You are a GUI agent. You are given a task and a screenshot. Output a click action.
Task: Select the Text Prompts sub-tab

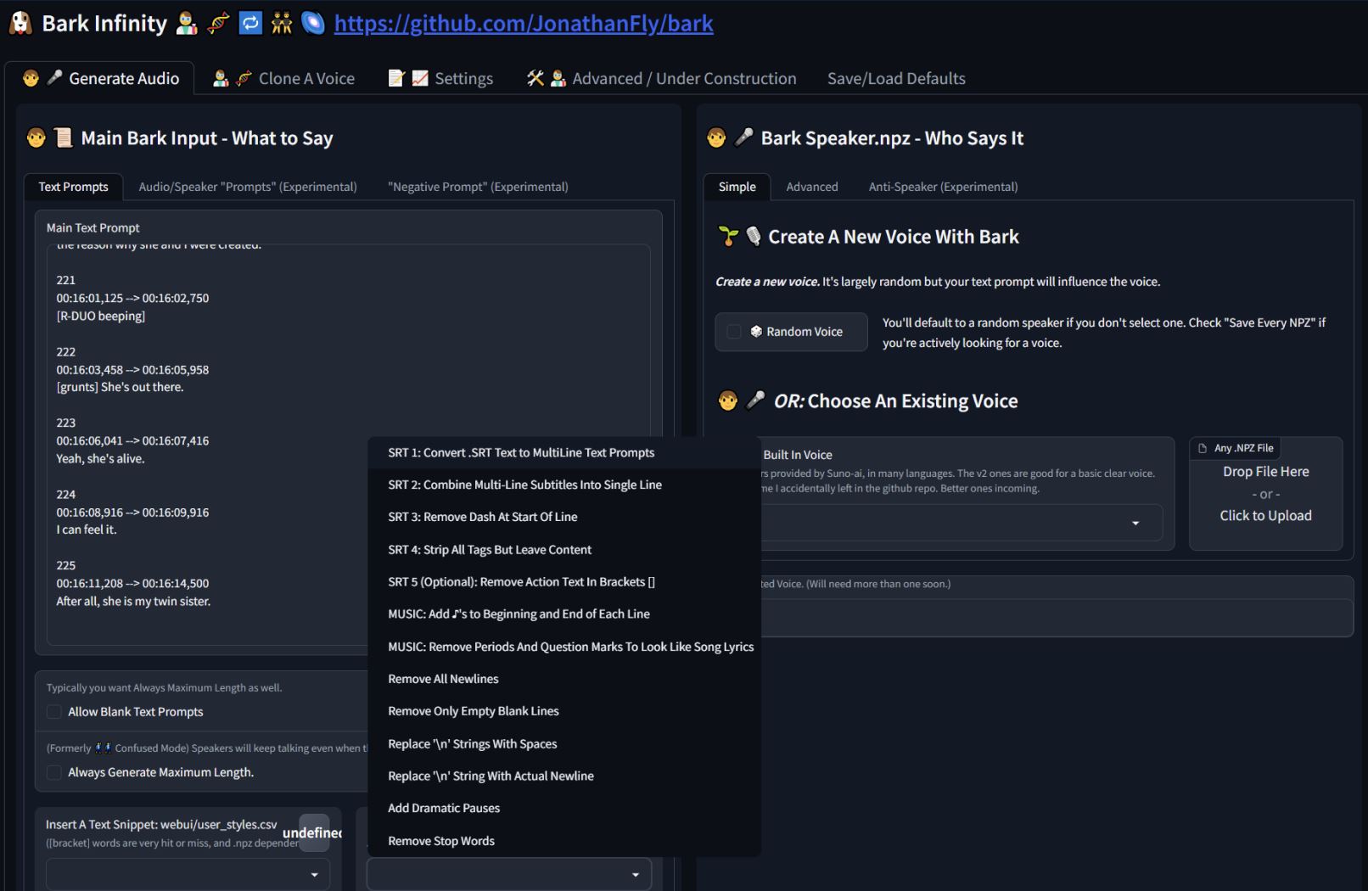click(73, 187)
